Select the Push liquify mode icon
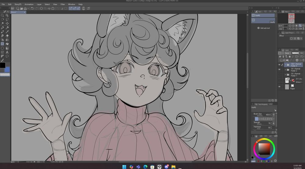Image resolution: width=305 pixels, height=169 pixels. point(257,119)
